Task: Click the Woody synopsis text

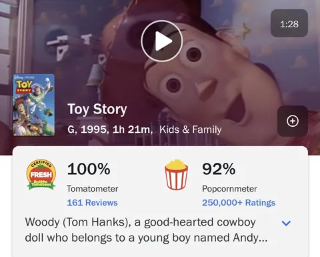Action: click(x=146, y=230)
